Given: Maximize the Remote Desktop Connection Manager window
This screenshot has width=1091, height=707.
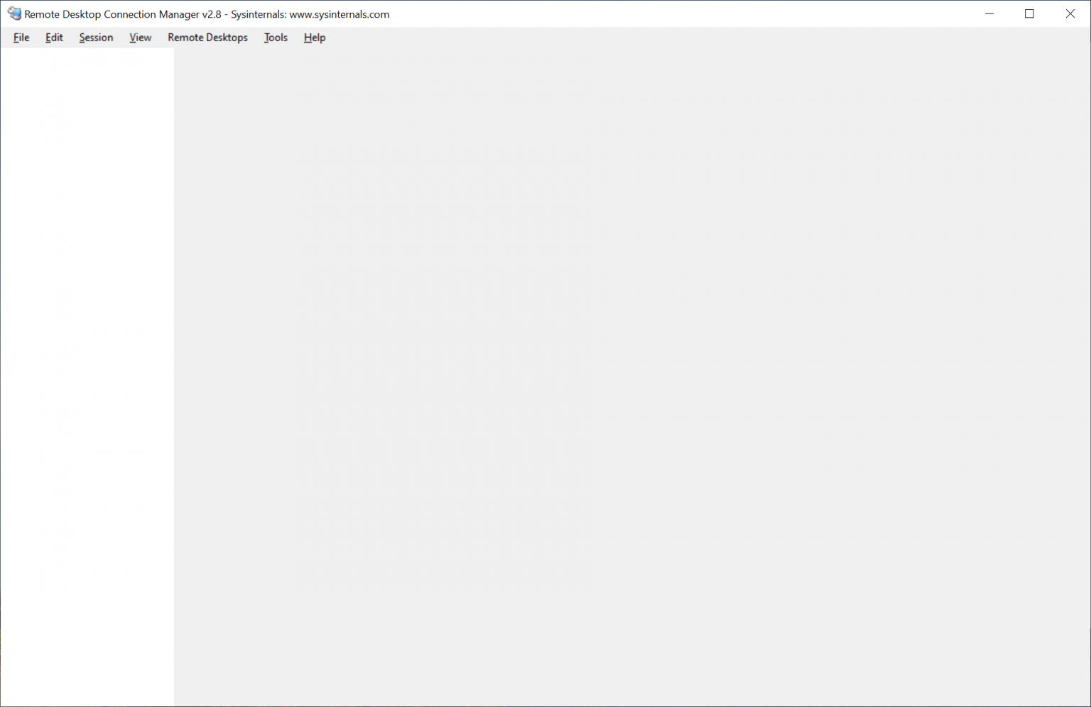Looking at the screenshot, I should coord(1029,14).
